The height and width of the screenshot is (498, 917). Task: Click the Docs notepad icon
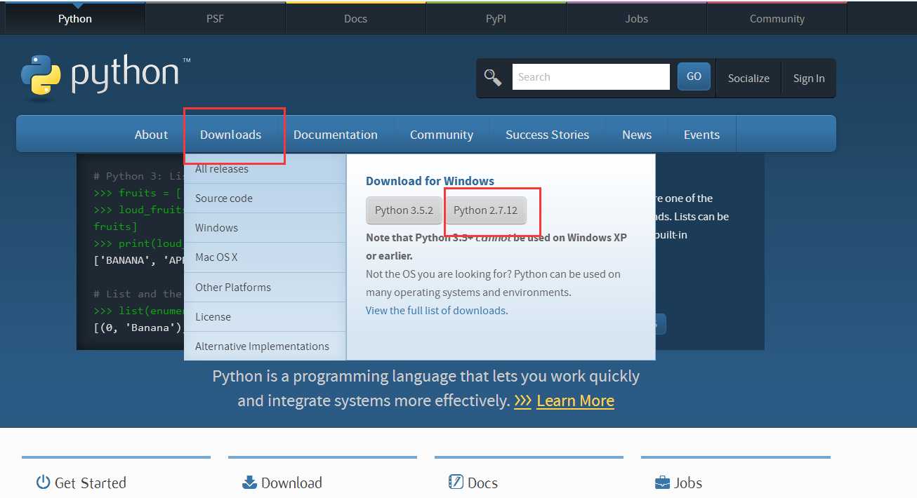coord(456,482)
